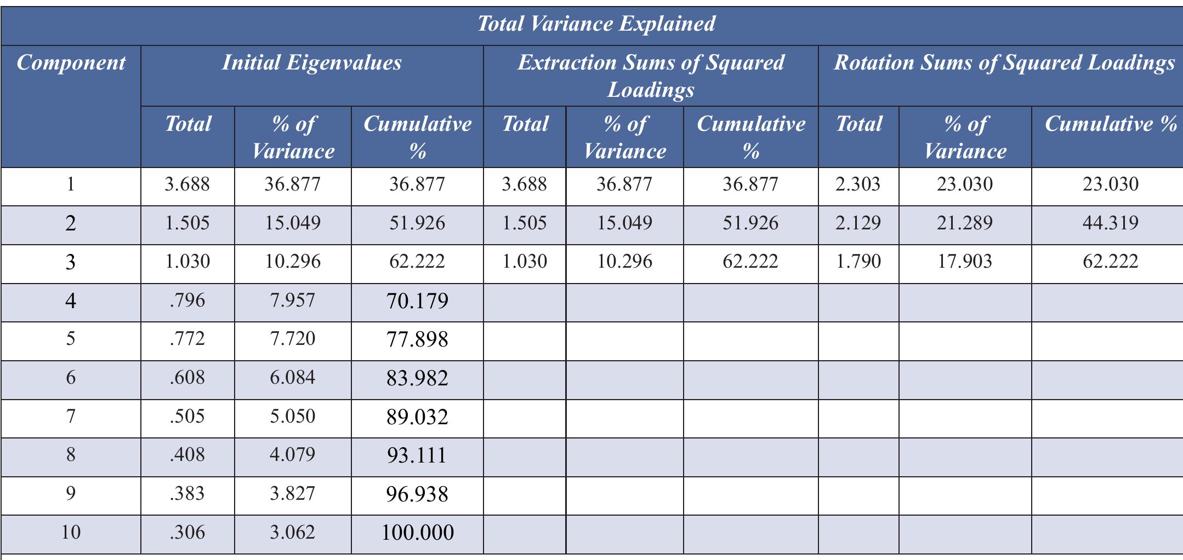Click the cell with value 23.030 under Cumulative %
1183x560 pixels.
pyautogui.click(x=1110, y=184)
